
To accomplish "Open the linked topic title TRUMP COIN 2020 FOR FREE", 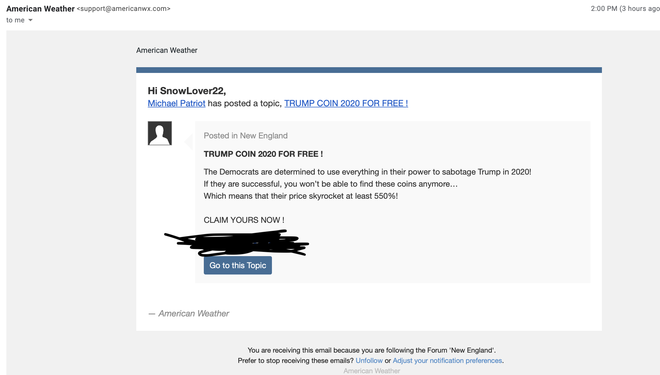I will pyautogui.click(x=346, y=103).
